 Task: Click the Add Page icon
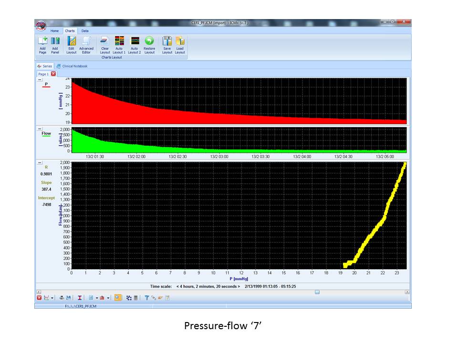[42, 42]
